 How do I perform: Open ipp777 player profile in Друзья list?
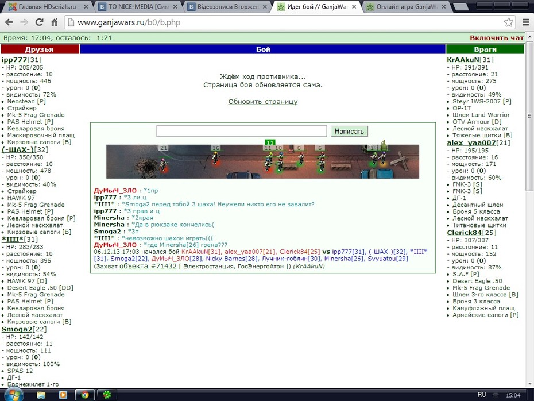[x=14, y=60]
